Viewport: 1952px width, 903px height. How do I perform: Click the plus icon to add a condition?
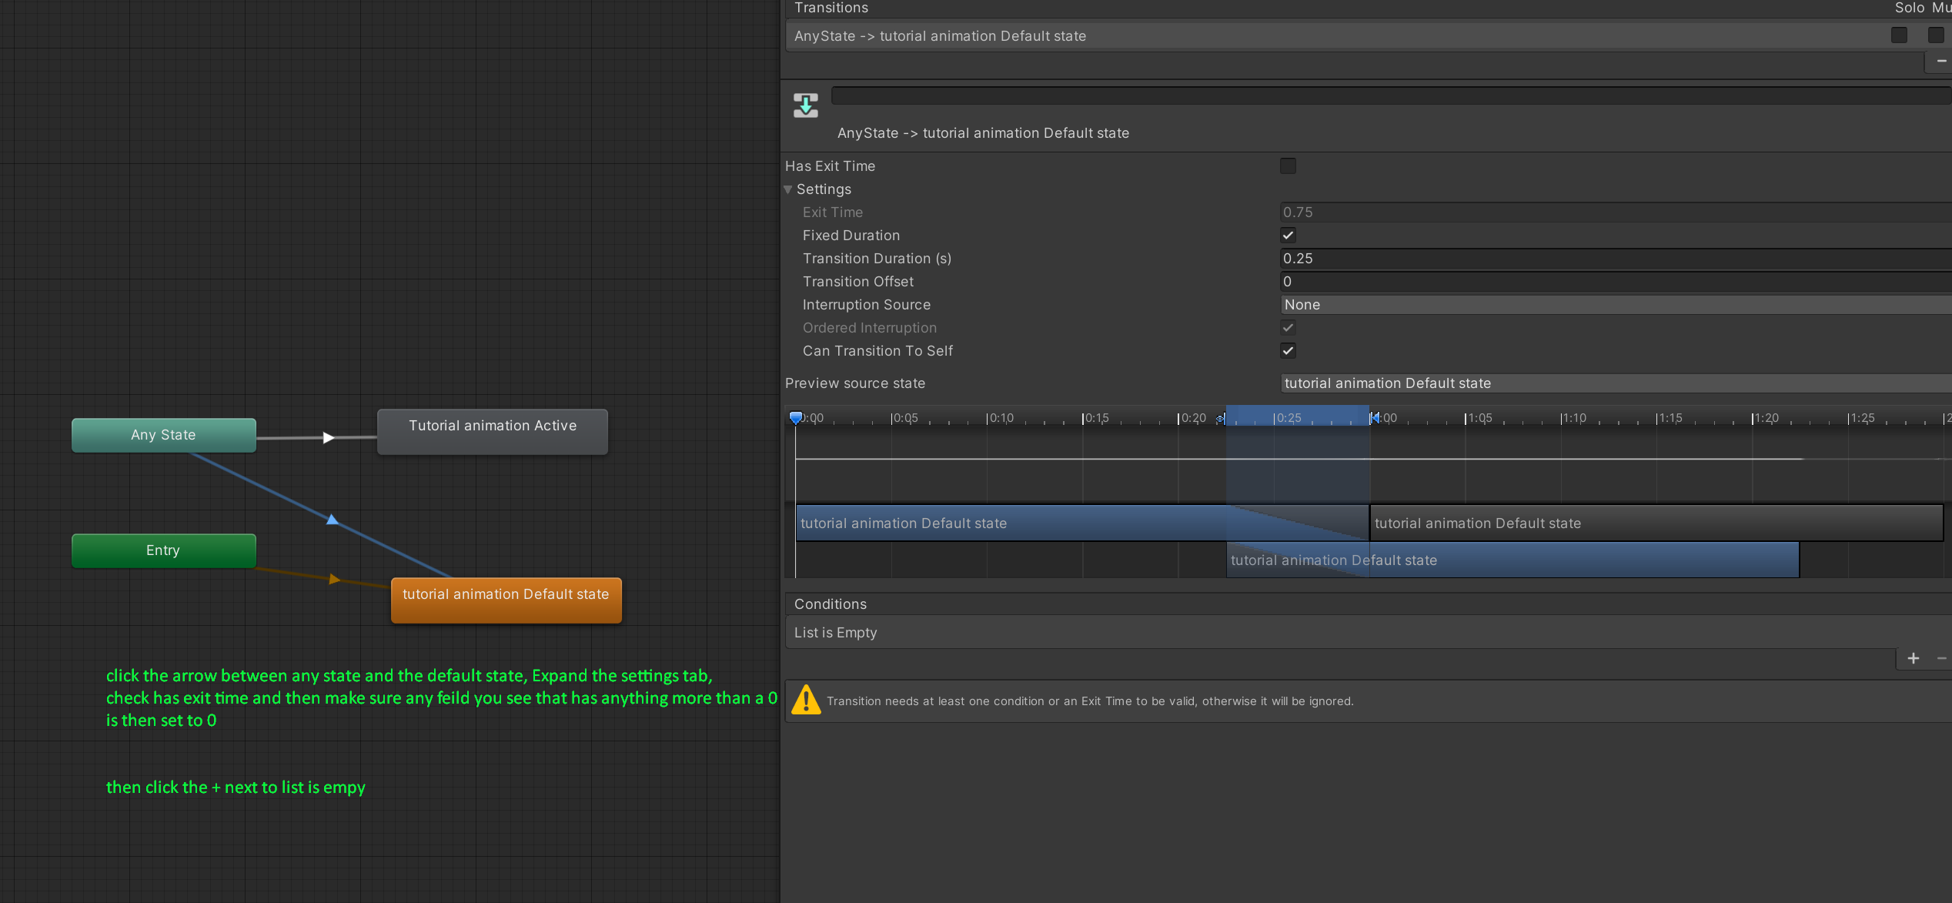click(1913, 658)
